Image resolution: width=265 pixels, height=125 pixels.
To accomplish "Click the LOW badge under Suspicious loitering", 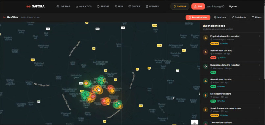I will pos(213,72).
